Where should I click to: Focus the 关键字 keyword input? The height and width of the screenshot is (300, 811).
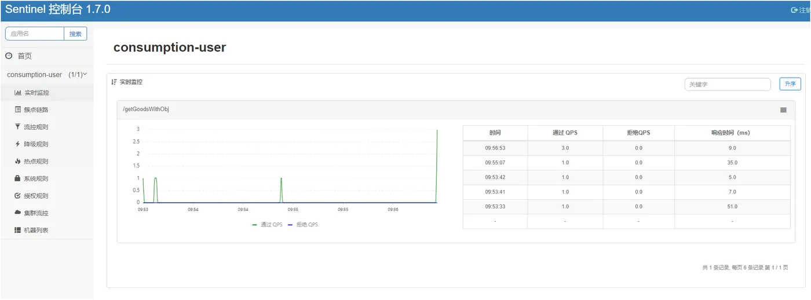728,84
